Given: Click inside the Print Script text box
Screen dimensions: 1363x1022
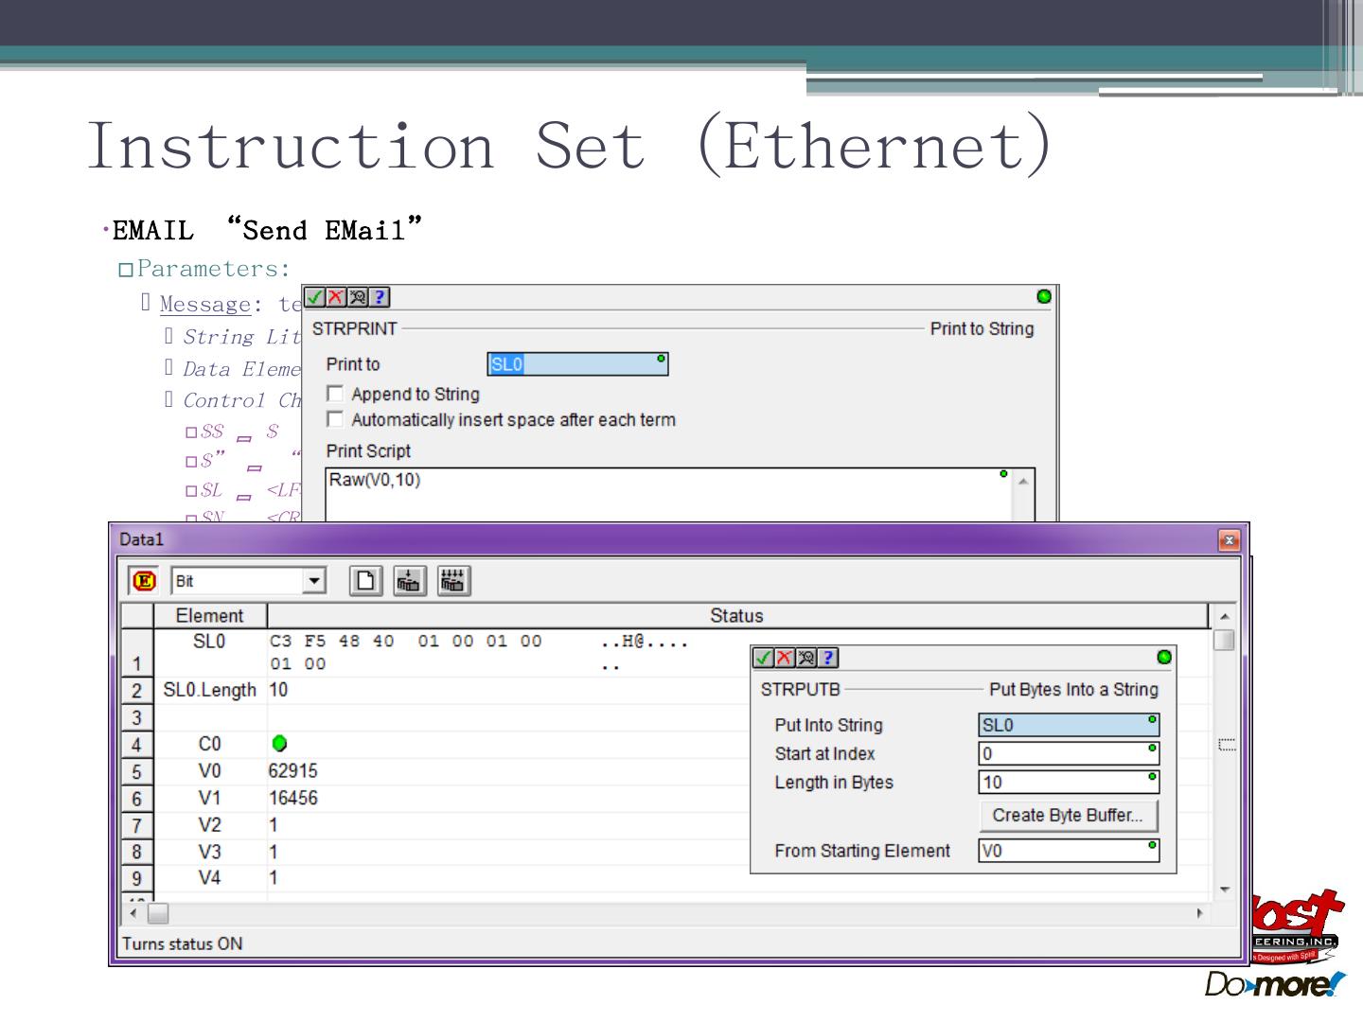Looking at the screenshot, I should pos(668,494).
